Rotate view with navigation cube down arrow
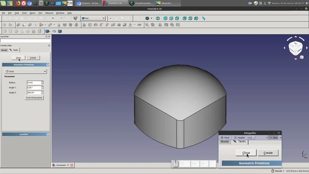 point(295,59)
